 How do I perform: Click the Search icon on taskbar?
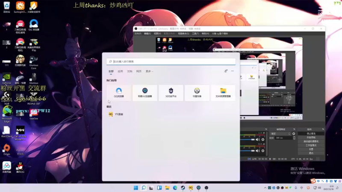point(144,188)
